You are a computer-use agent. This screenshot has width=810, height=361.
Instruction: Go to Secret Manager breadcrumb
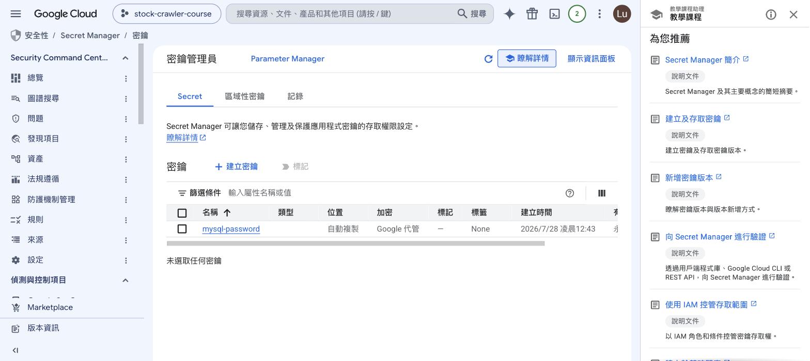90,36
